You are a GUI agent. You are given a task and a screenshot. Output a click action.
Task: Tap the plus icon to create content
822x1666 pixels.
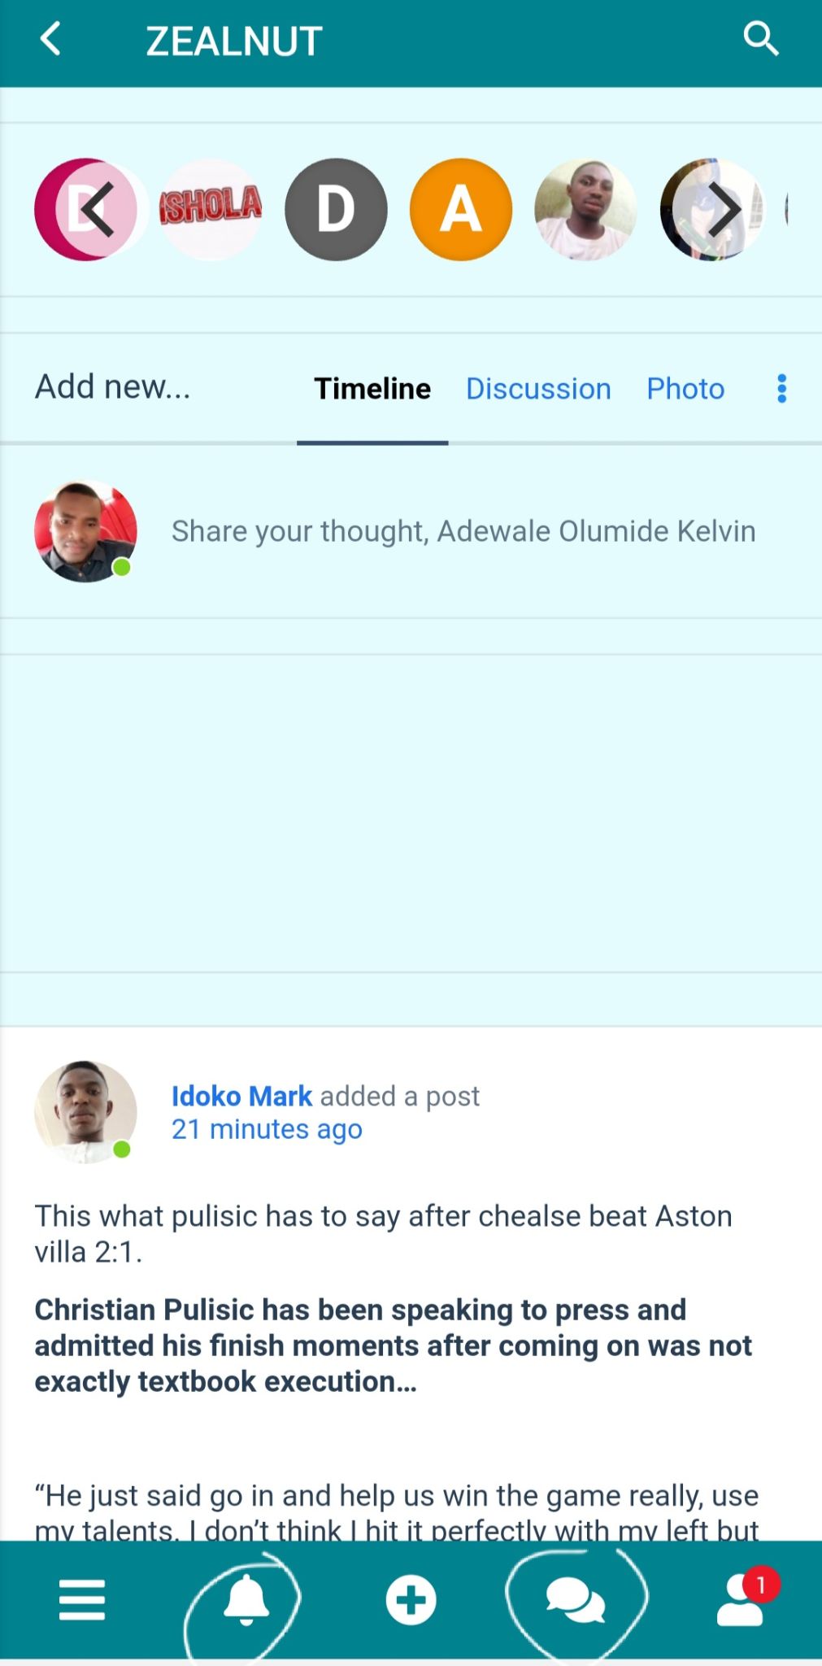(411, 1599)
